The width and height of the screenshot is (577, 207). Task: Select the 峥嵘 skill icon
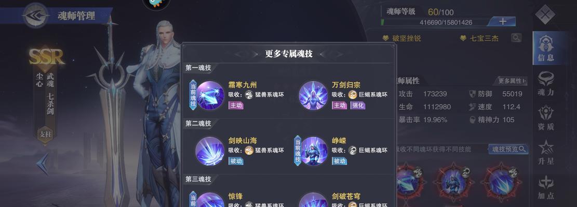314,151
